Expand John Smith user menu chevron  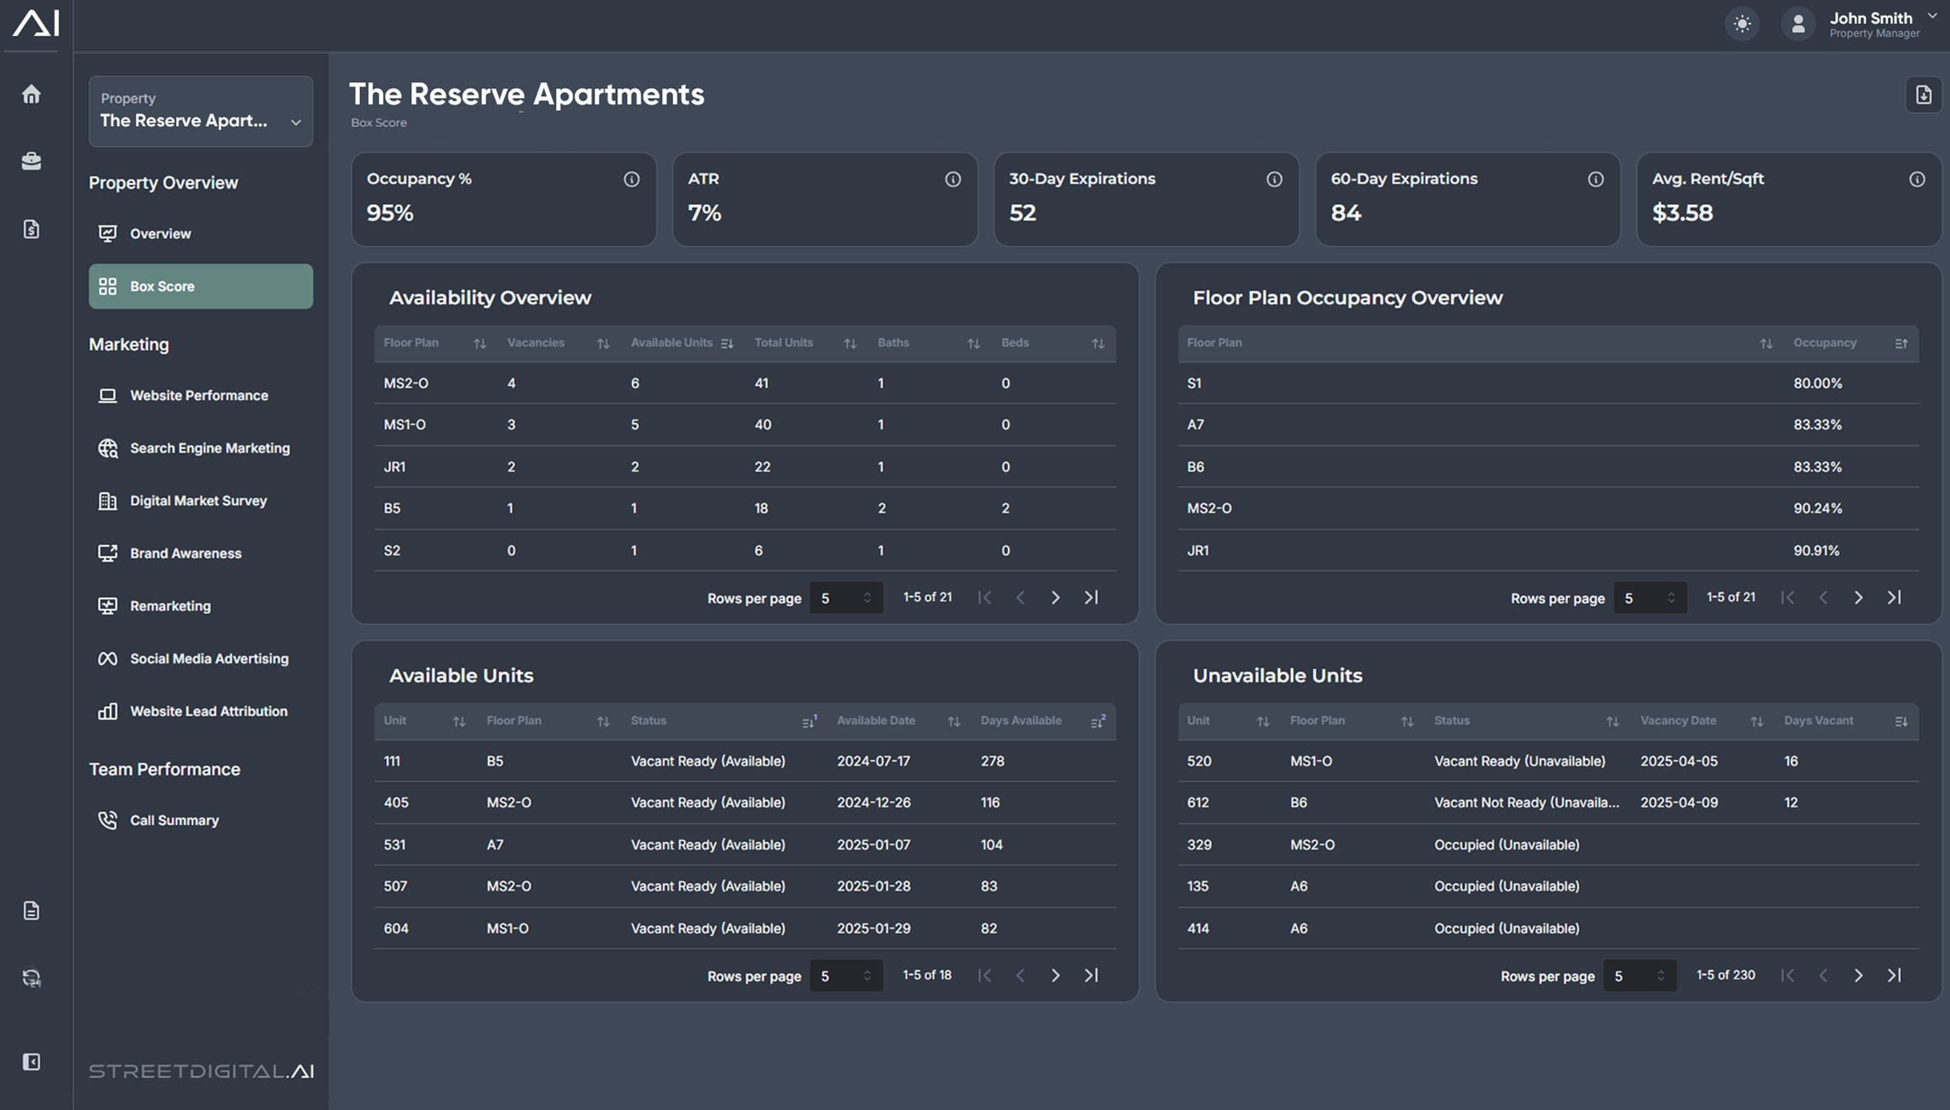(1932, 15)
